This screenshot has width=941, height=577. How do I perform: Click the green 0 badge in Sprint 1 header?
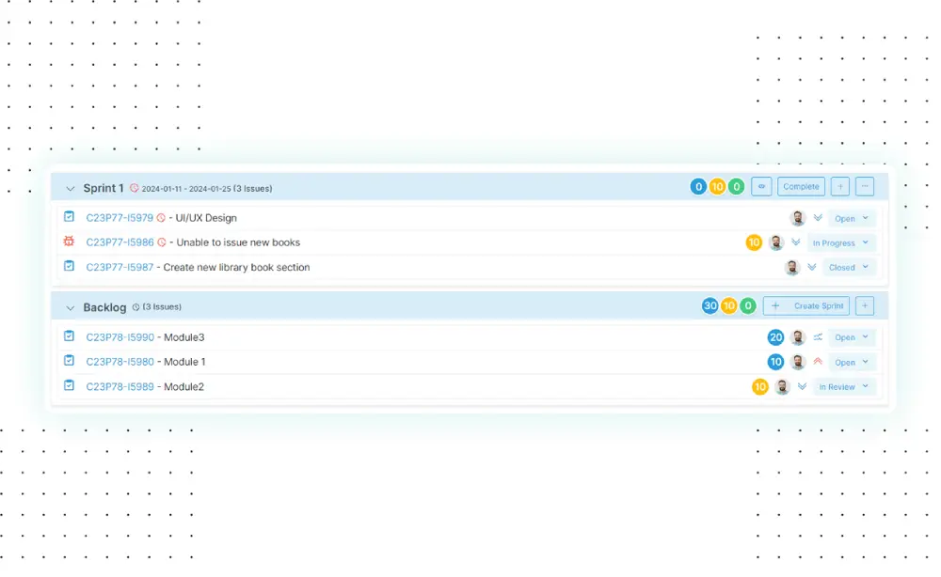pyautogui.click(x=737, y=187)
